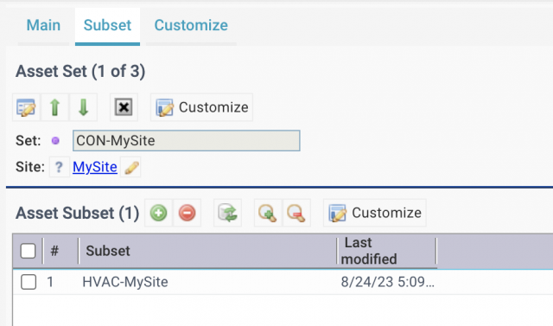
Task: Remove subset using red minus icon
Action: (x=187, y=213)
